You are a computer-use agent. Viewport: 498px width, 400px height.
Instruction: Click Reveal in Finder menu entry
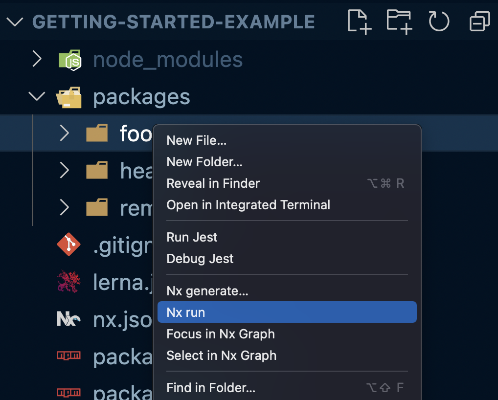(x=213, y=183)
